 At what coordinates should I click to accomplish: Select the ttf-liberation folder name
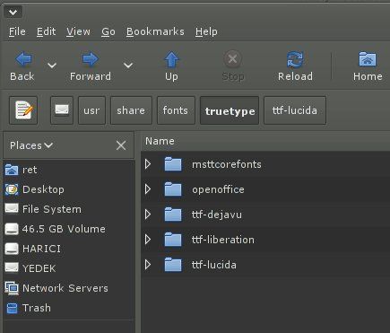(x=223, y=240)
